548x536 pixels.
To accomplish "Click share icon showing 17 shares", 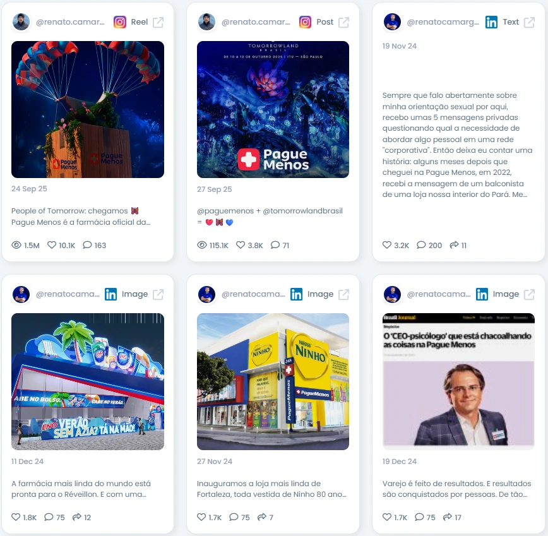I will coord(448,517).
